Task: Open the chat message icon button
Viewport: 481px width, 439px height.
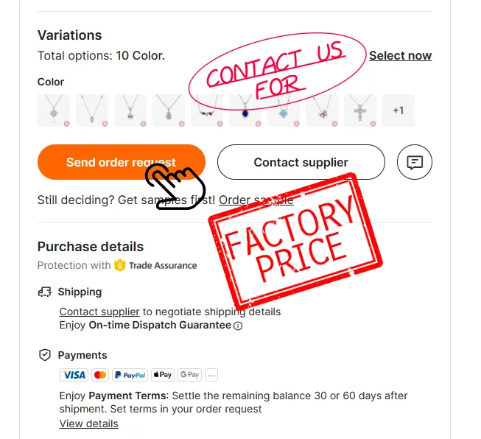Action: coord(415,163)
